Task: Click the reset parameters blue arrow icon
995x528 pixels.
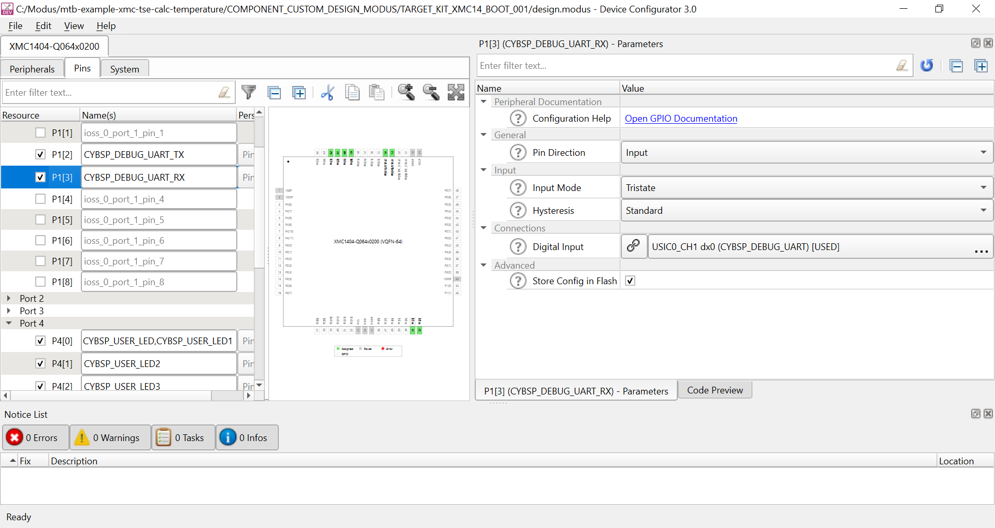Action: 927,66
